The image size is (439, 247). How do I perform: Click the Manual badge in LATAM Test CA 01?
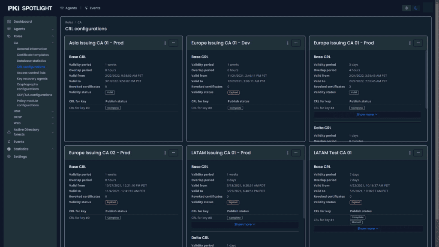coord(356,223)
